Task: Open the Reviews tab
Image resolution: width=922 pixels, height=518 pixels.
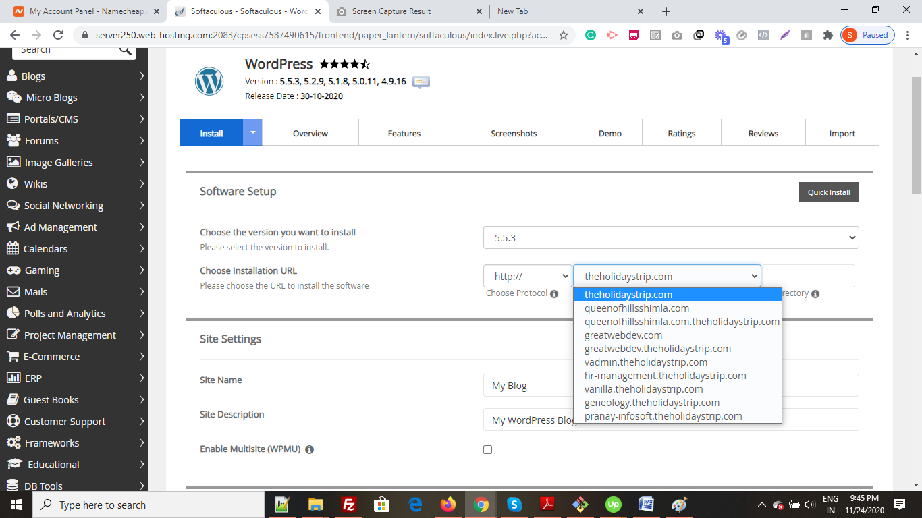Action: click(763, 133)
